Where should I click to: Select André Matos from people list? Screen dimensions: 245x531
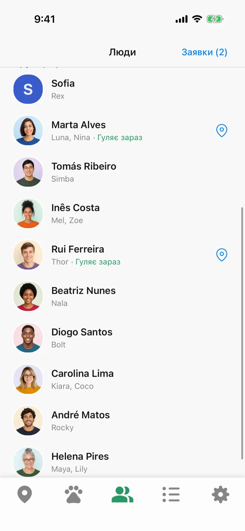(x=122, y=421)
